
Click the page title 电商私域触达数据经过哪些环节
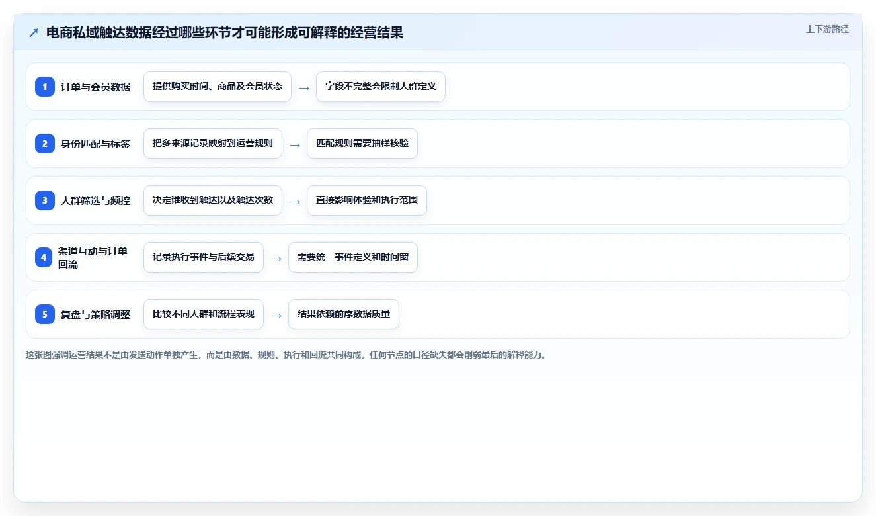(x=225, y=32)
